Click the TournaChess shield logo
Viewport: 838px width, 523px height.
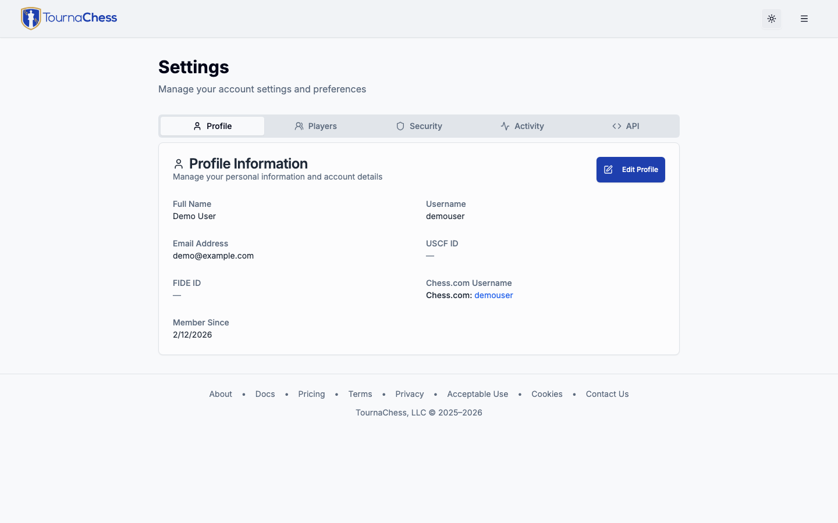31,18
